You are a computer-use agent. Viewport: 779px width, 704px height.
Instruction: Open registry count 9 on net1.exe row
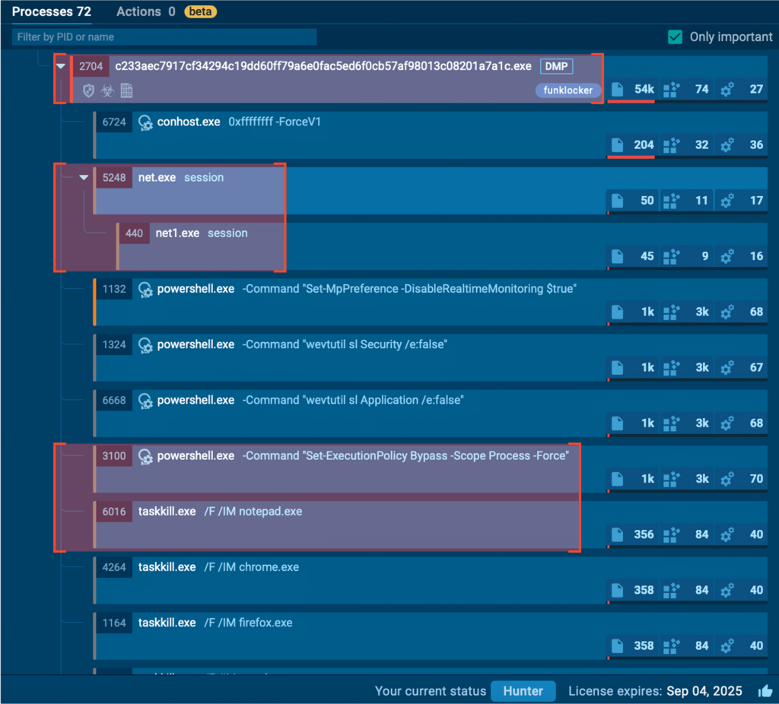pos(686,256)
